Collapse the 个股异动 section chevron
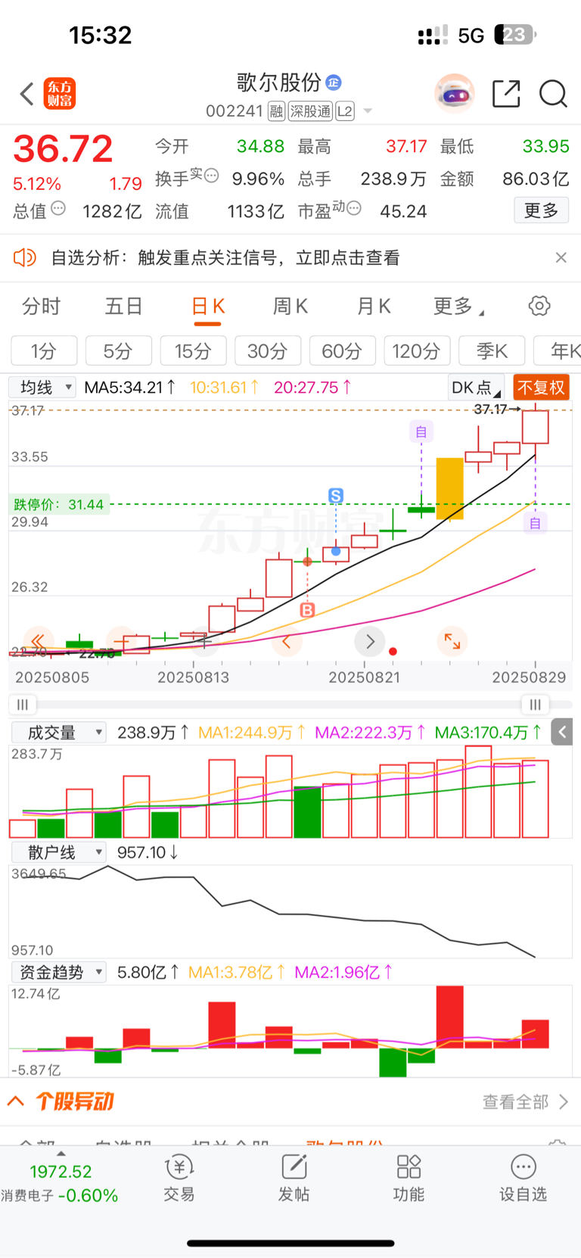The height and width of the screenshot is (1258, 581). pyautogui.click(x=16, y=1101)
